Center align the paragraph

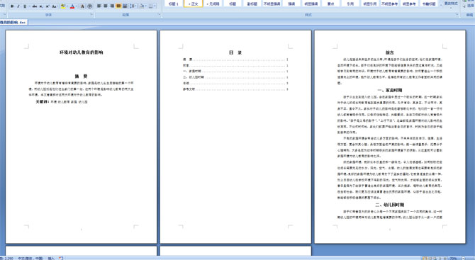pyautogui.click(x=106, y=6)
